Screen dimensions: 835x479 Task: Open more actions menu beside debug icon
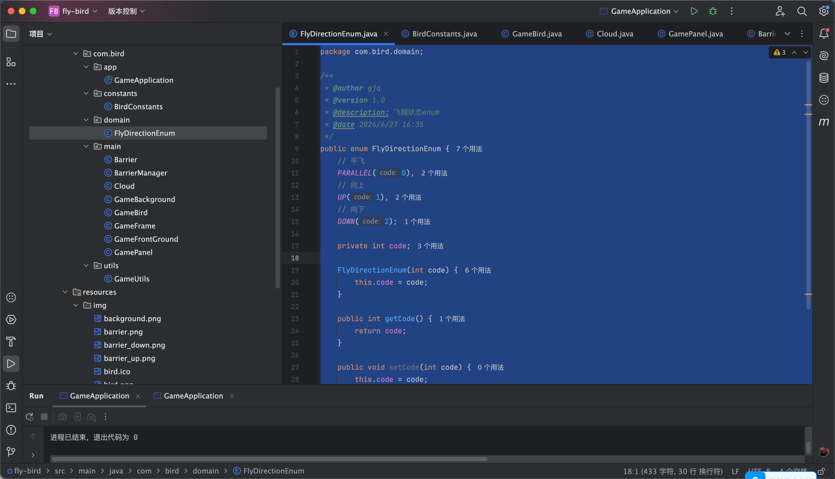point(732,11)
